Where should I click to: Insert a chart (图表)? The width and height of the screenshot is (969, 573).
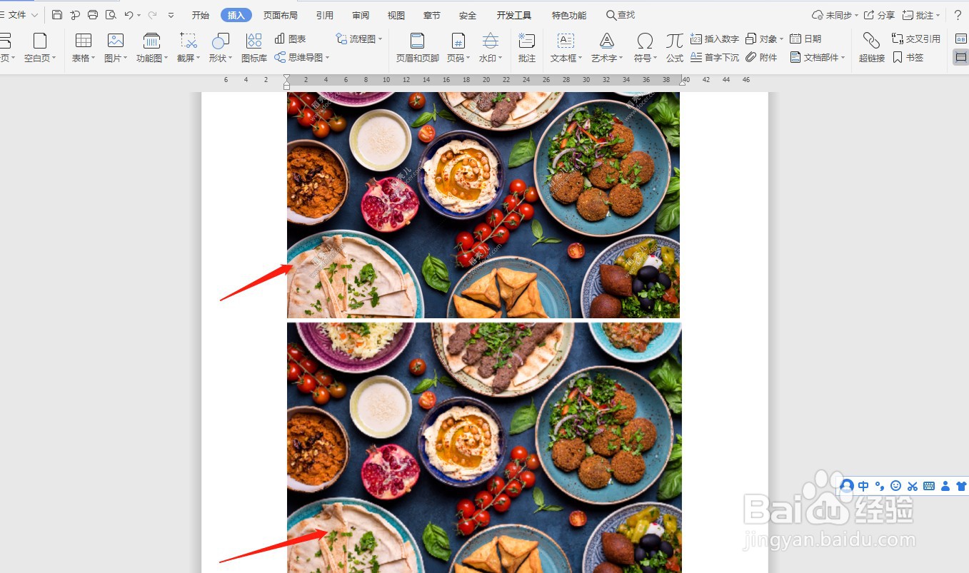(291, 39)
